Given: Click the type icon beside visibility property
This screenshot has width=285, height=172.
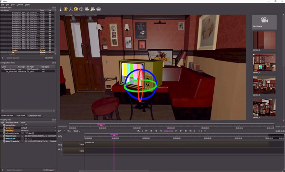Looking at the screenshot, I should pos(4,130).
